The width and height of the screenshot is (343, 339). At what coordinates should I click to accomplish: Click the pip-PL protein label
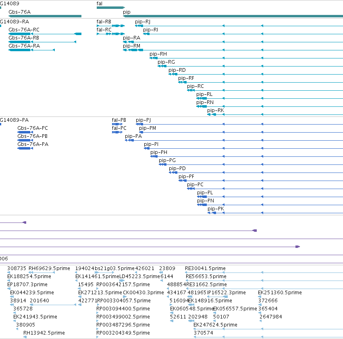tap(205, 193)
